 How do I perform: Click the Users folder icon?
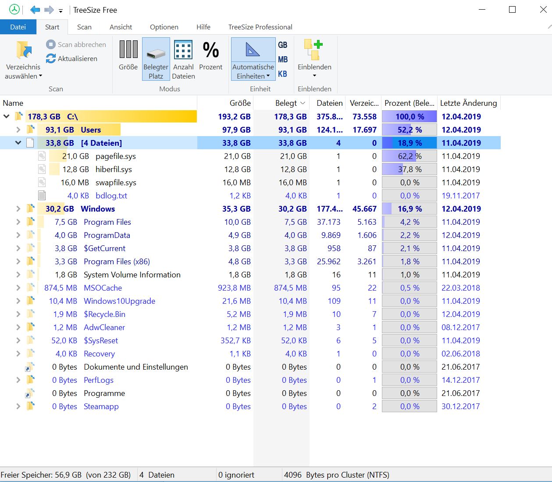pyautogui.click(x=30, y=129)
